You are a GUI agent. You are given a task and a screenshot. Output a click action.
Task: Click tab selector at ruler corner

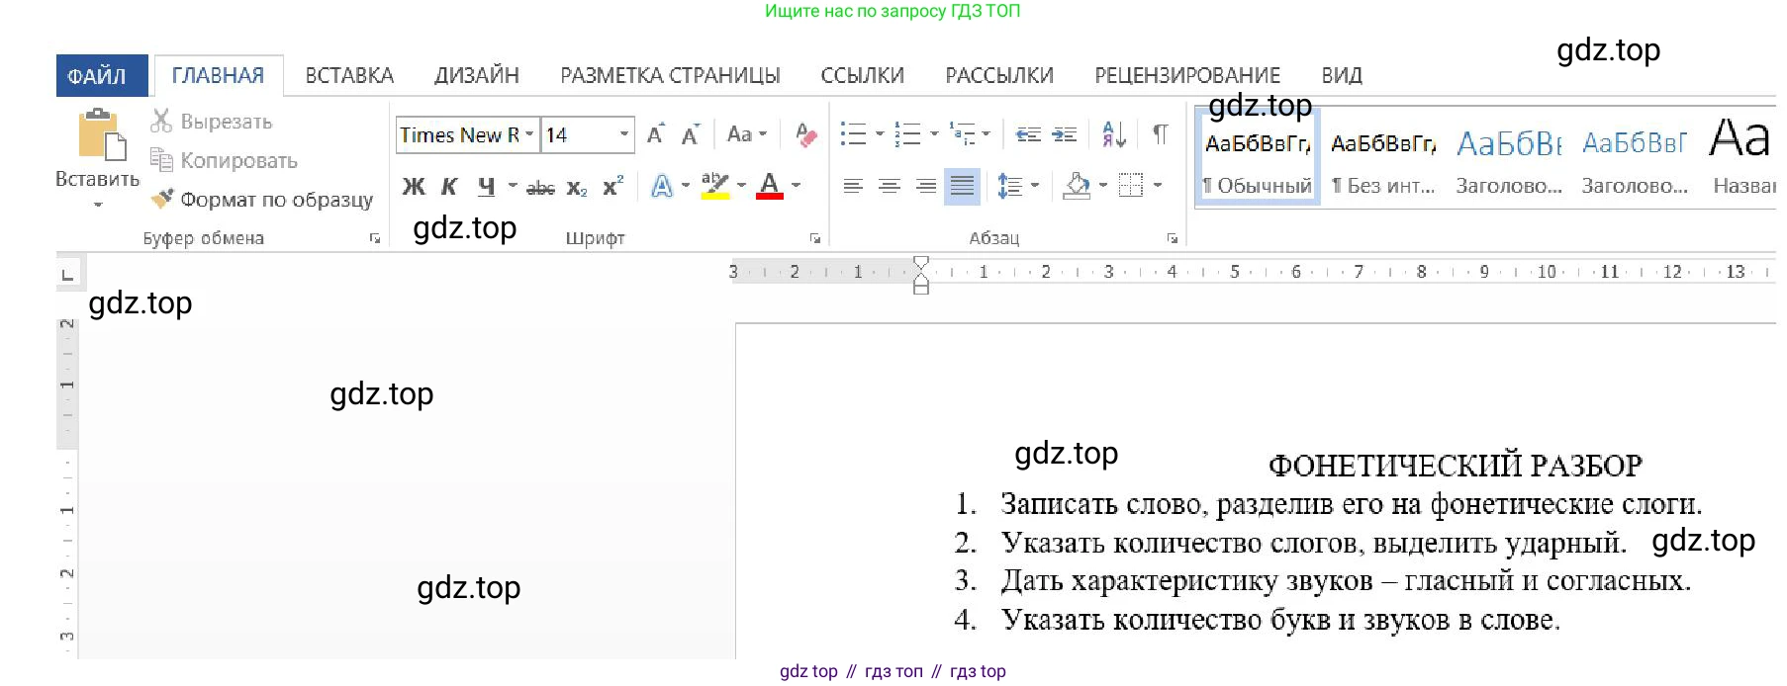pyautogui.click(x=67, y=275)
